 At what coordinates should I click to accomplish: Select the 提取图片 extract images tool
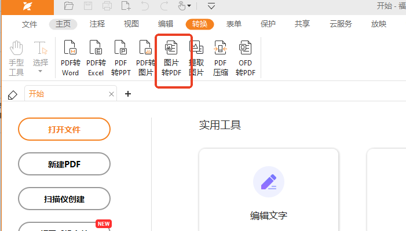[196, 58]
